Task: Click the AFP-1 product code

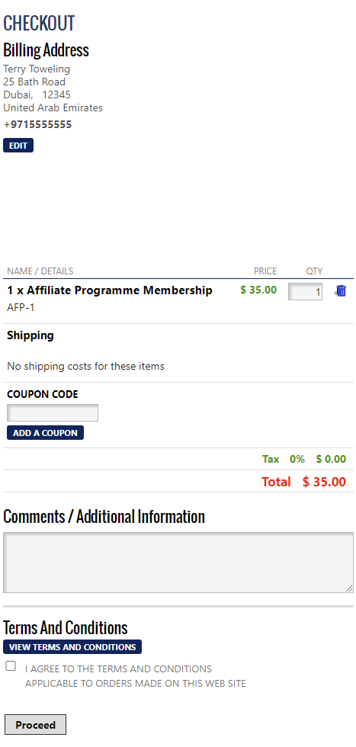Action: (x=21, y=307)
